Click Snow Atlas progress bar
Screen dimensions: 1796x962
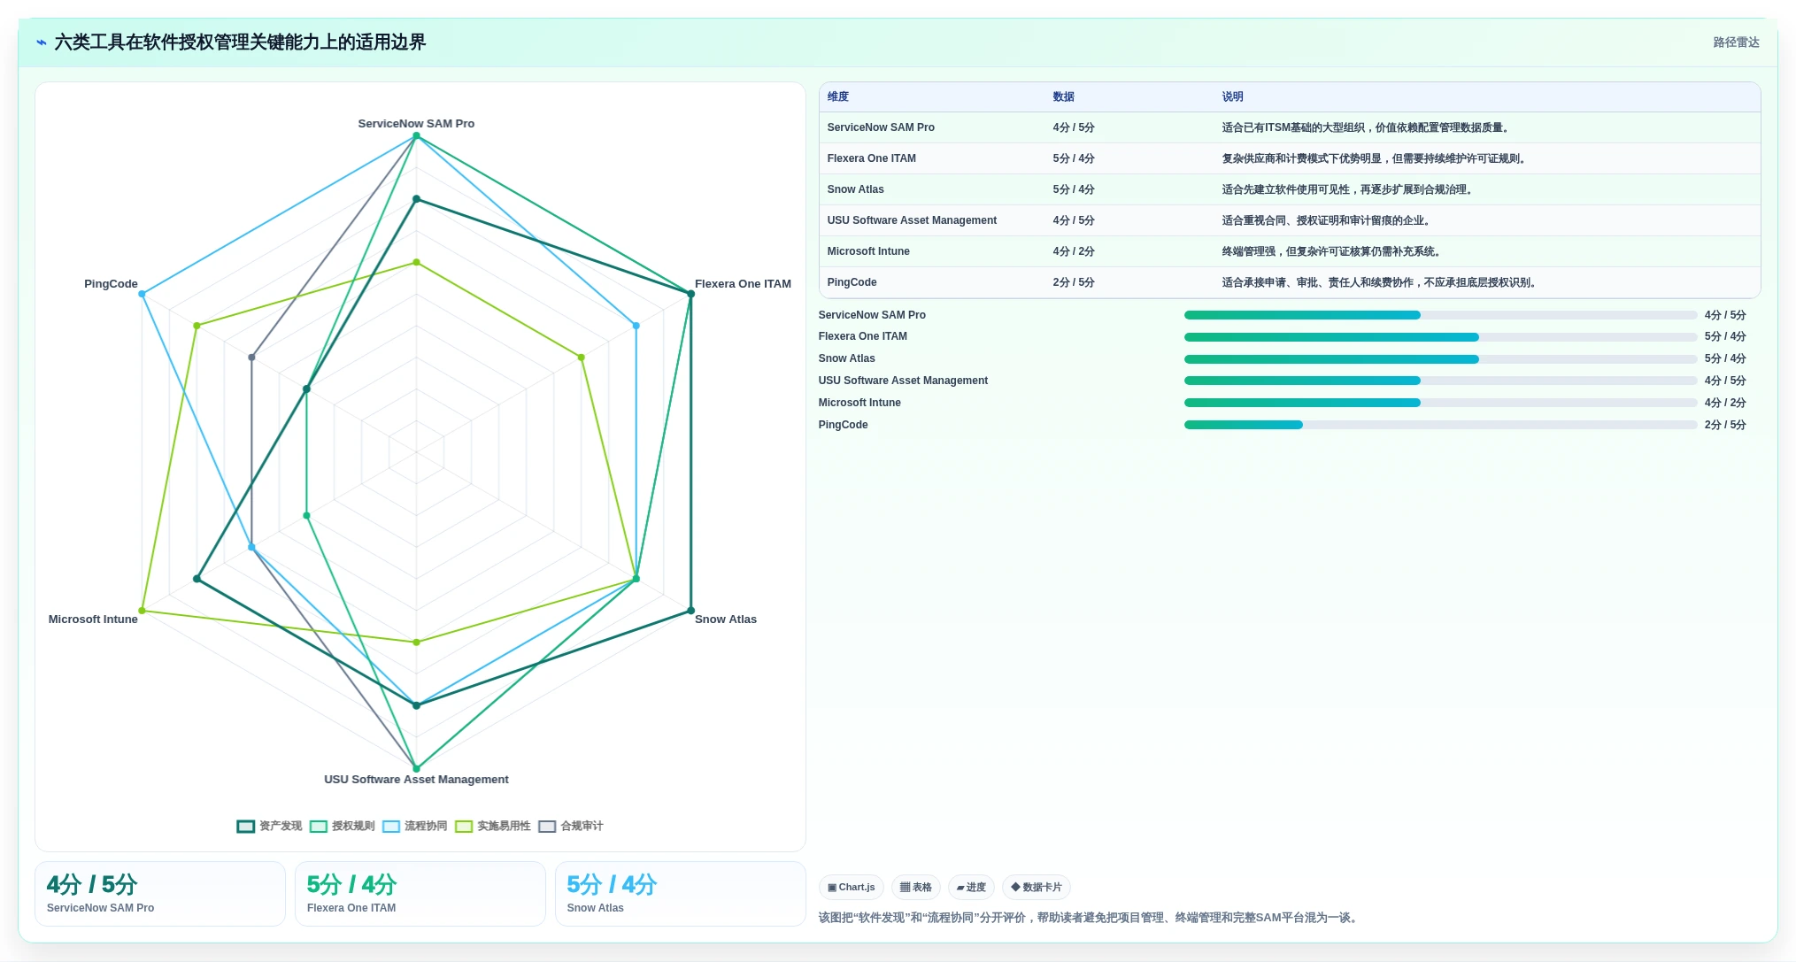click(1440, 359)
